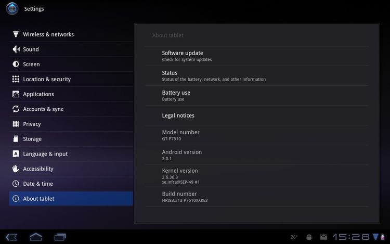
Task: Open Status of battery and network
Action: coord(170,75)
